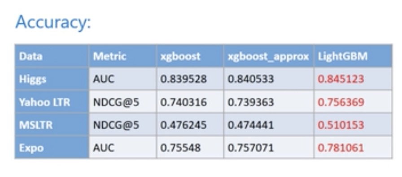The image size is (402, 177).
Task: Select the Data column header
Action: 31,56
